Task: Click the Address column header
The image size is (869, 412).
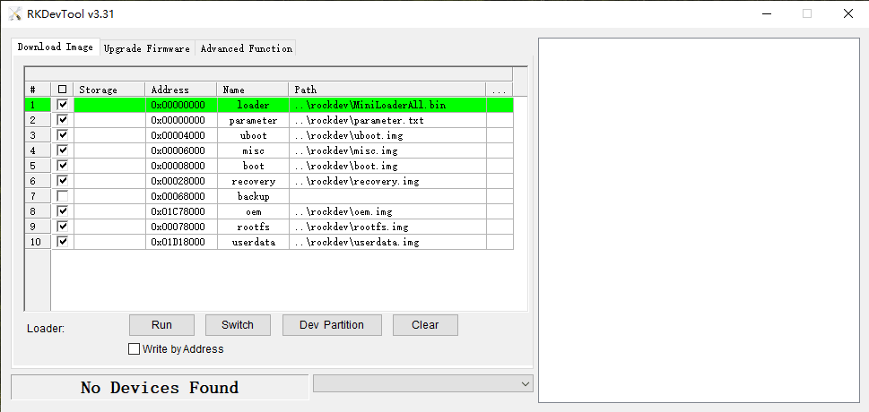Action: [180, 90]
